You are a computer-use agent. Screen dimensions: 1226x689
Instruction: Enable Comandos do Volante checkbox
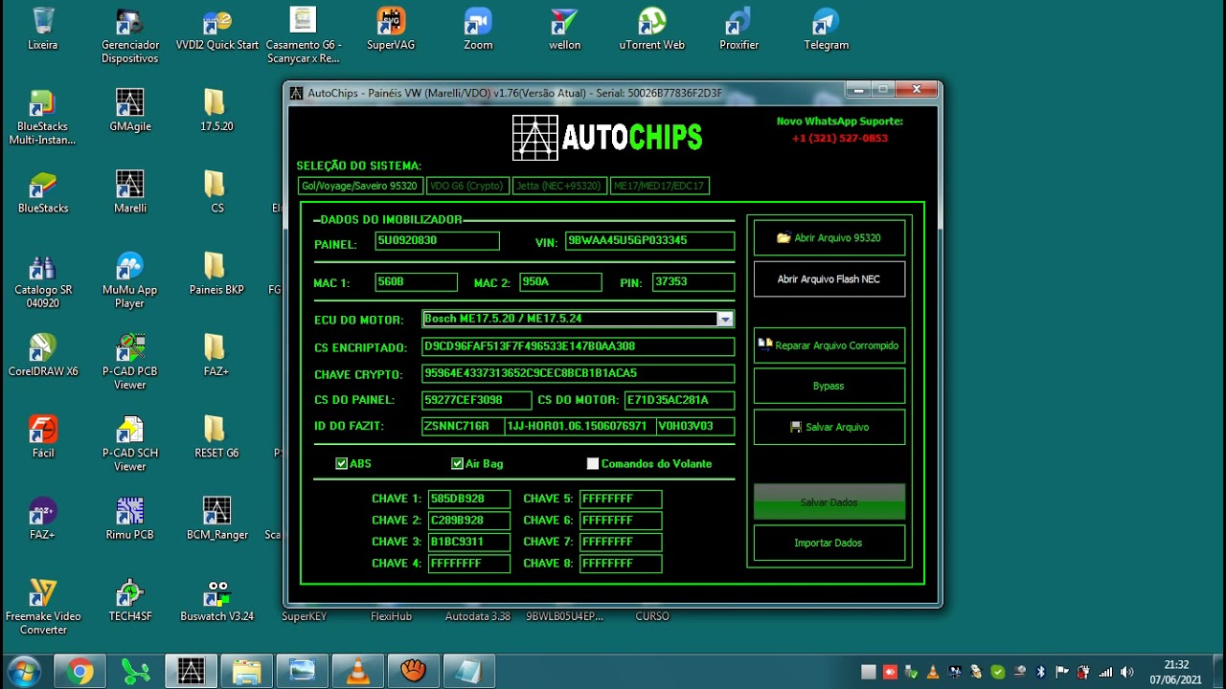click(593, 463)
